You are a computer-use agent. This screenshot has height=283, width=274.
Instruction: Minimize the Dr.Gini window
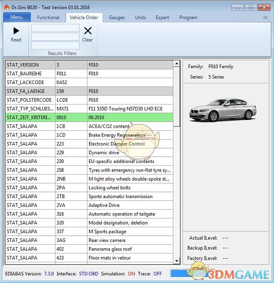(x=238, y=8)
